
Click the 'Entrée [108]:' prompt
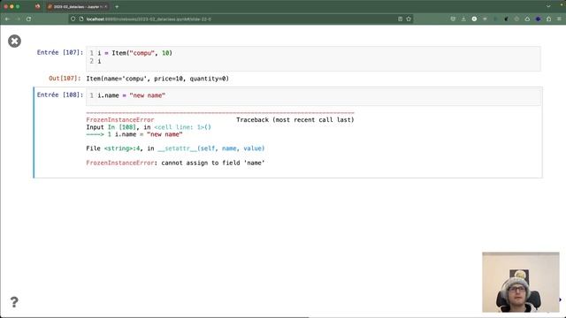pyautogui.click(x=60, y=95)
